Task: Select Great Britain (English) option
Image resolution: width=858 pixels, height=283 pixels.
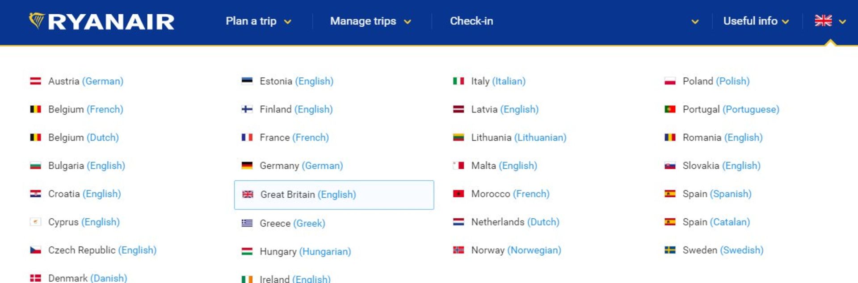Action: (x=334, y=195)
